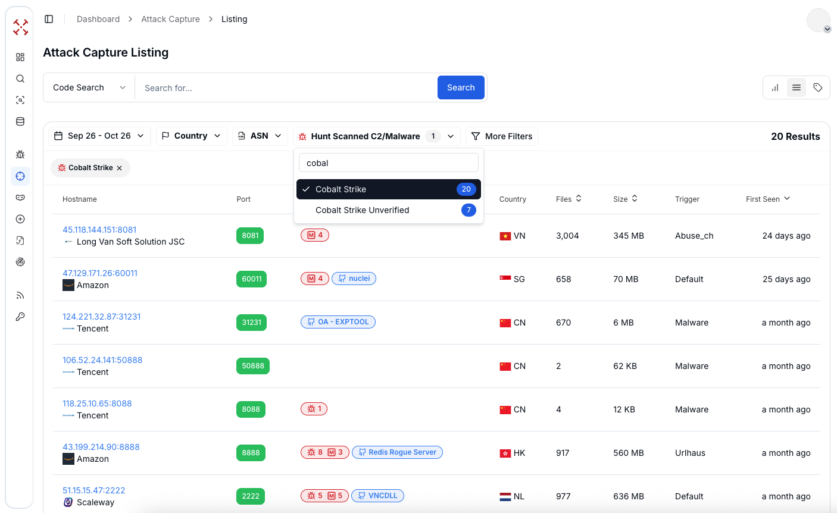Open the search icon in sidebar
The height and width of the screenshot is (513, 837).
[x=20, y=79]
